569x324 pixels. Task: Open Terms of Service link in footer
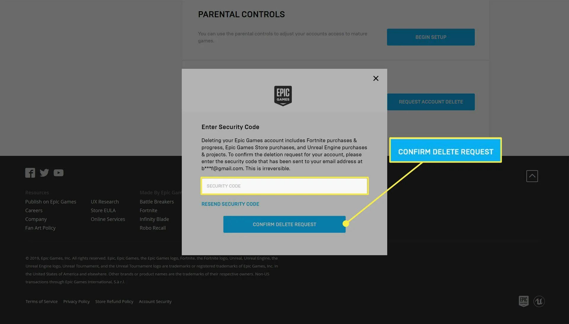[41, 301]
